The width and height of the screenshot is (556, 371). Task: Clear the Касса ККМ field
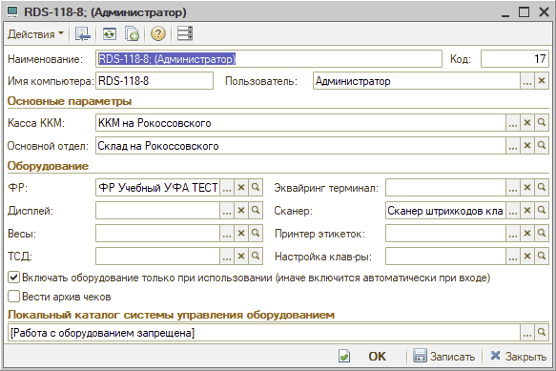(x=527, y=123)
